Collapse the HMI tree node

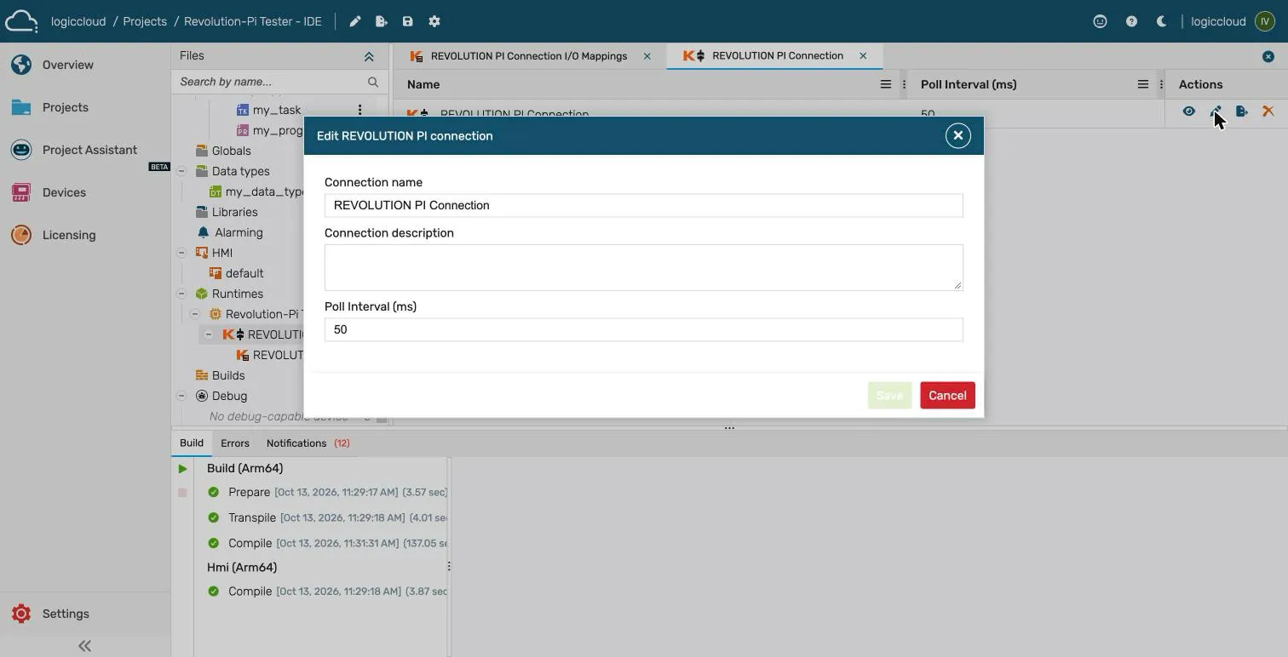click(181, 253)
